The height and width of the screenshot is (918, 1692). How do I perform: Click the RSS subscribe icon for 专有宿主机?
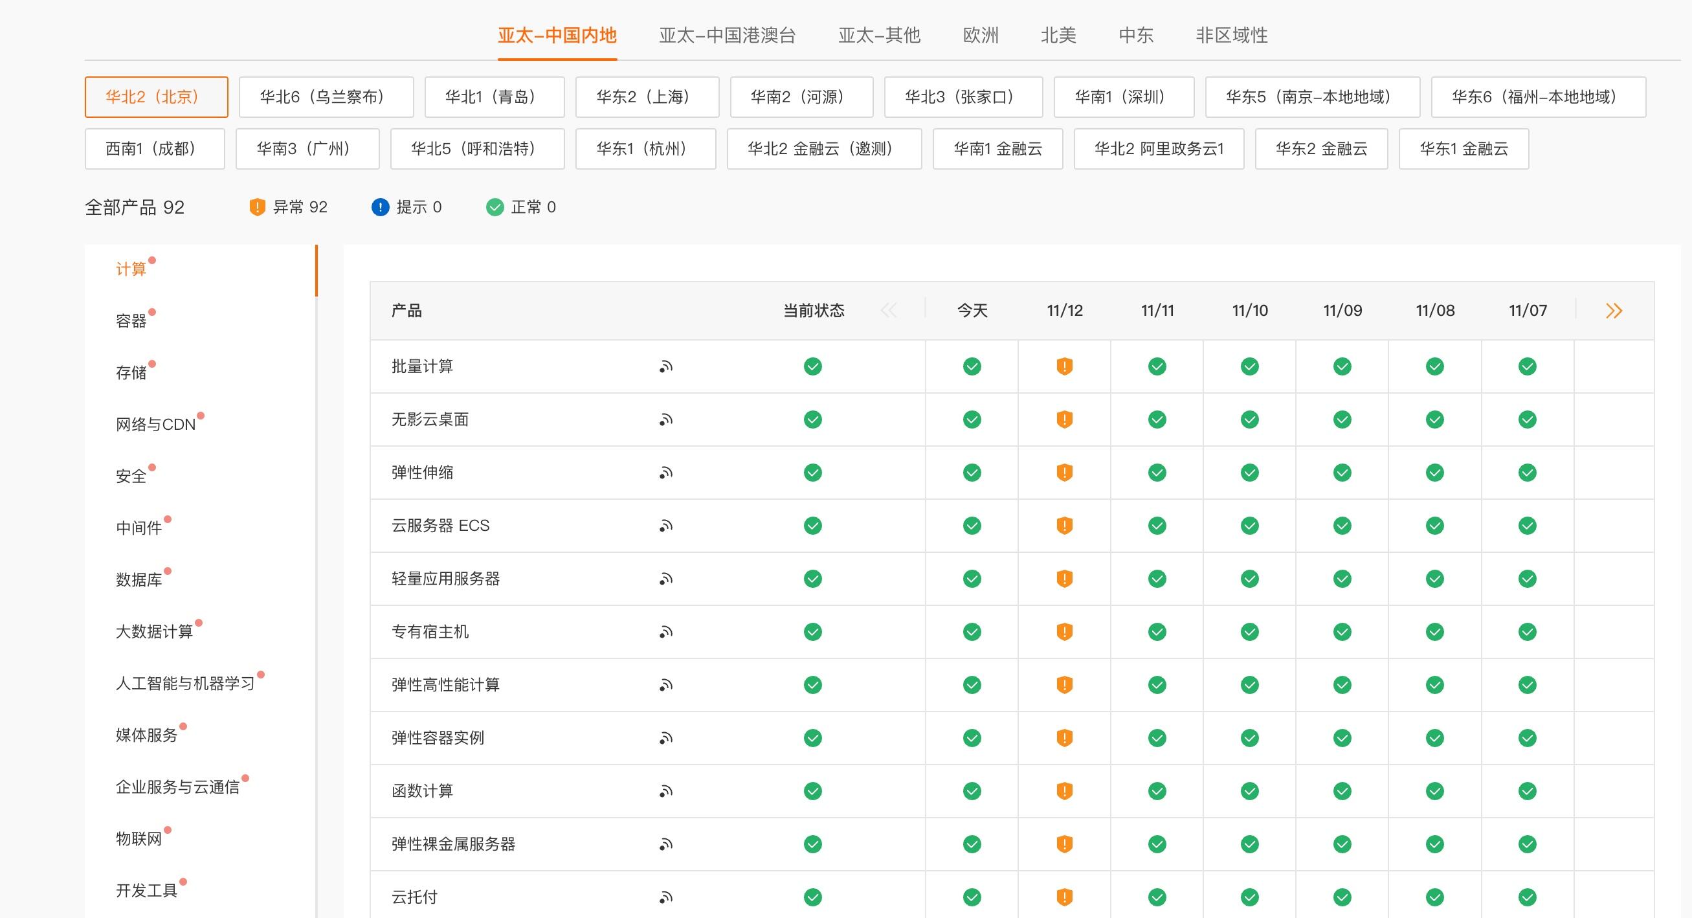tap(666, 632)
